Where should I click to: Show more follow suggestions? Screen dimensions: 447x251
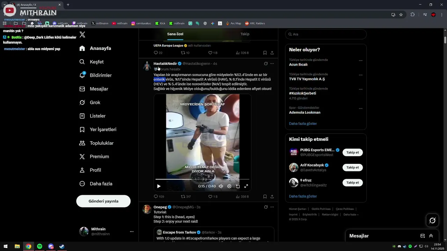[303, 196]
